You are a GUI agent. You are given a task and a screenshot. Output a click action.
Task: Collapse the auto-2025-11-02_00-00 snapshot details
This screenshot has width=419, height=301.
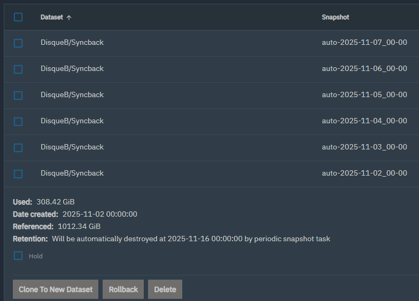pos(212,174)
